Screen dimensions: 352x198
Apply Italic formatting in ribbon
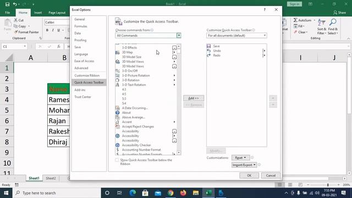click(x=53, y=30)
